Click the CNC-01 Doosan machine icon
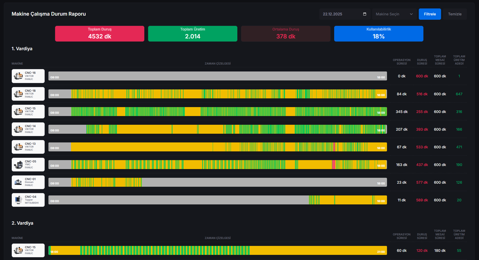The image size is (479, 260). 18,182
